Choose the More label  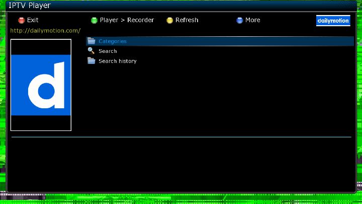pyautogui.click(x=252, y=20)
